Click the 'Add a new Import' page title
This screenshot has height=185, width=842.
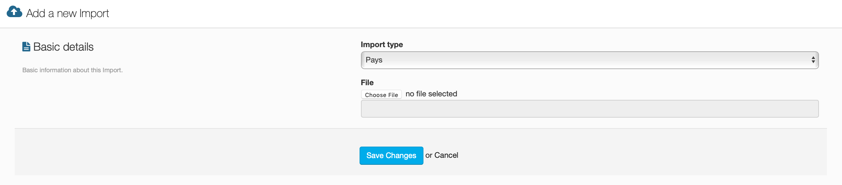point(67,13)
